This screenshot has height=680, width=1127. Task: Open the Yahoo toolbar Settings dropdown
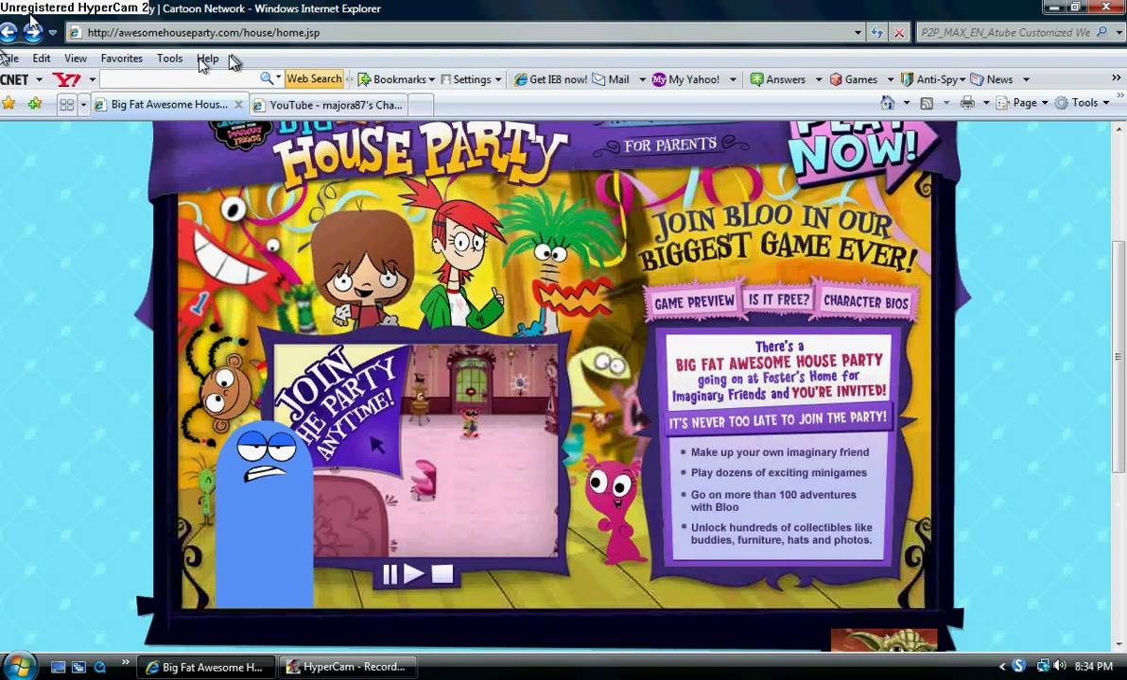click(471, 79)
